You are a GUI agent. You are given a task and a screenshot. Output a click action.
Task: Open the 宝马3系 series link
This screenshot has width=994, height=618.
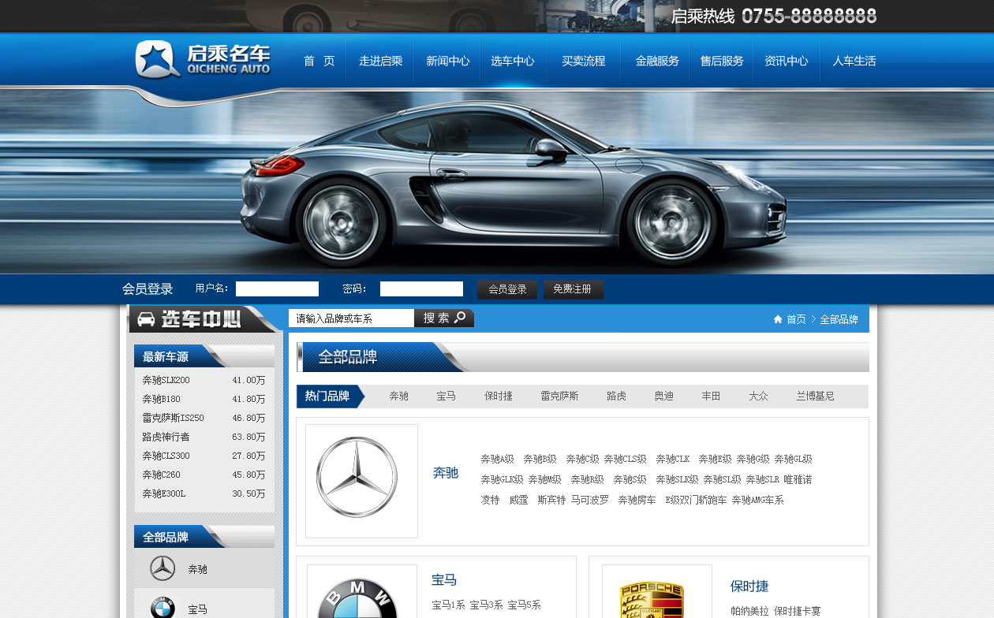487,605
